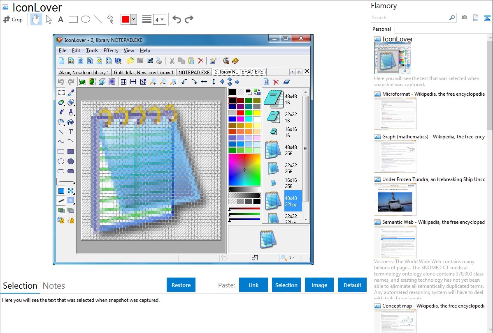
Task: Click the Link paste button
Action: tap(253, 285)
